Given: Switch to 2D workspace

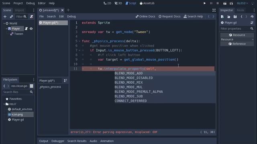Looking at the screenshot, I should pos(107,3).
